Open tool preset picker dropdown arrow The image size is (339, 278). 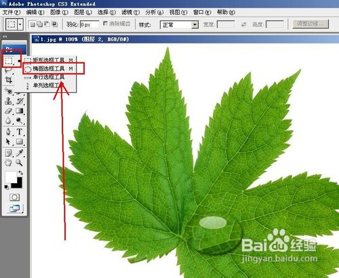click(x=20, y=24)
